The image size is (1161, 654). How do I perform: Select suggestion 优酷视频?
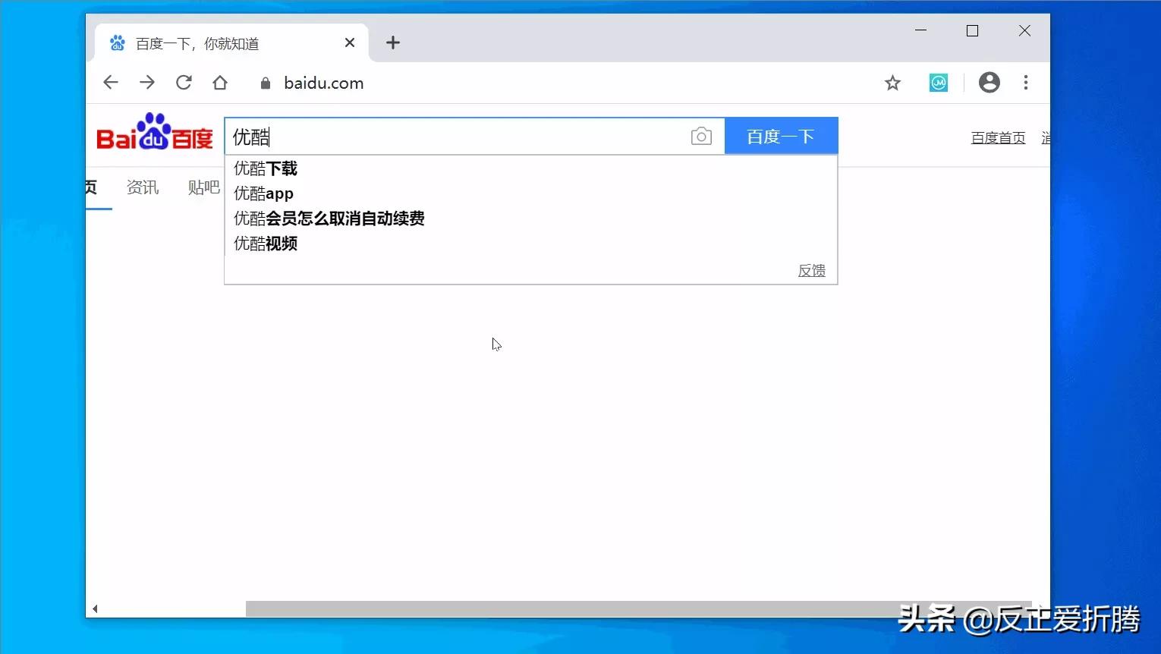point(531,244)
